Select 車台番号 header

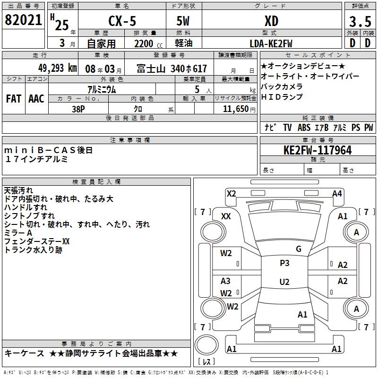[318, 140]
